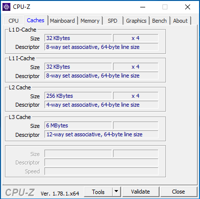Click the Tools button
This screenshot has width=200, height=199.
point(98,192)
